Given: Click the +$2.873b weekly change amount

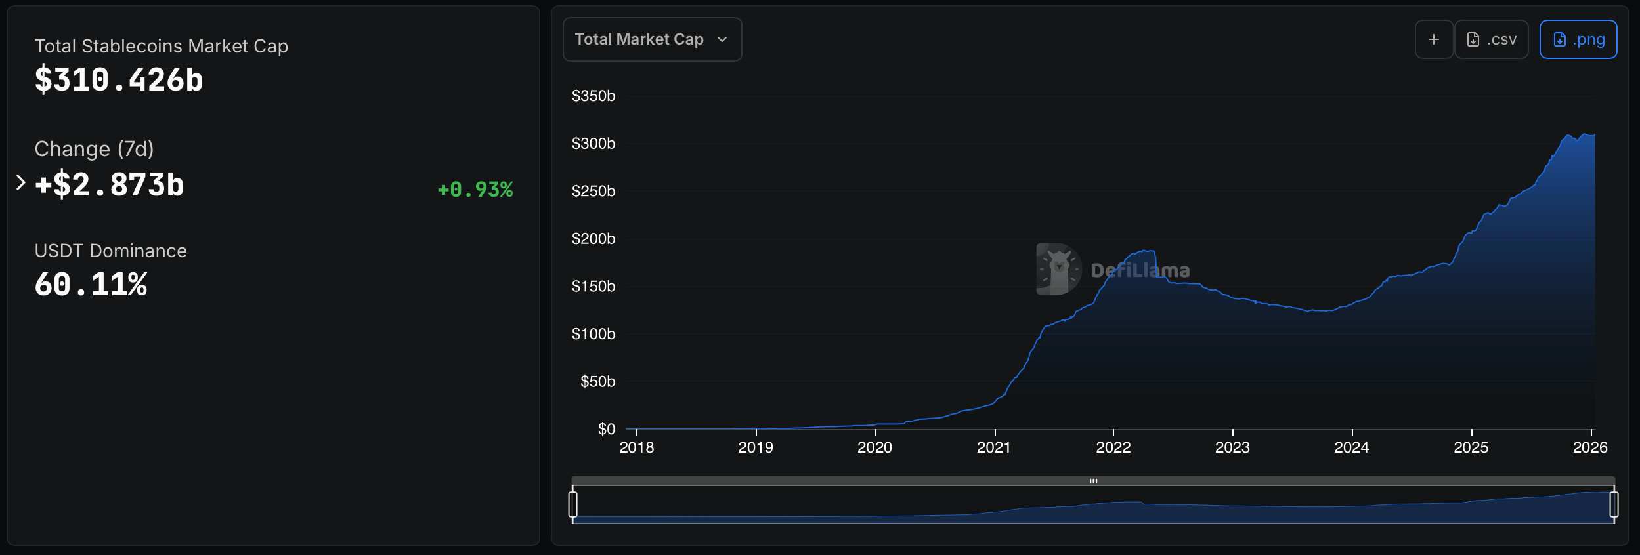Looking at the screenshot, I should click(110, 185).
